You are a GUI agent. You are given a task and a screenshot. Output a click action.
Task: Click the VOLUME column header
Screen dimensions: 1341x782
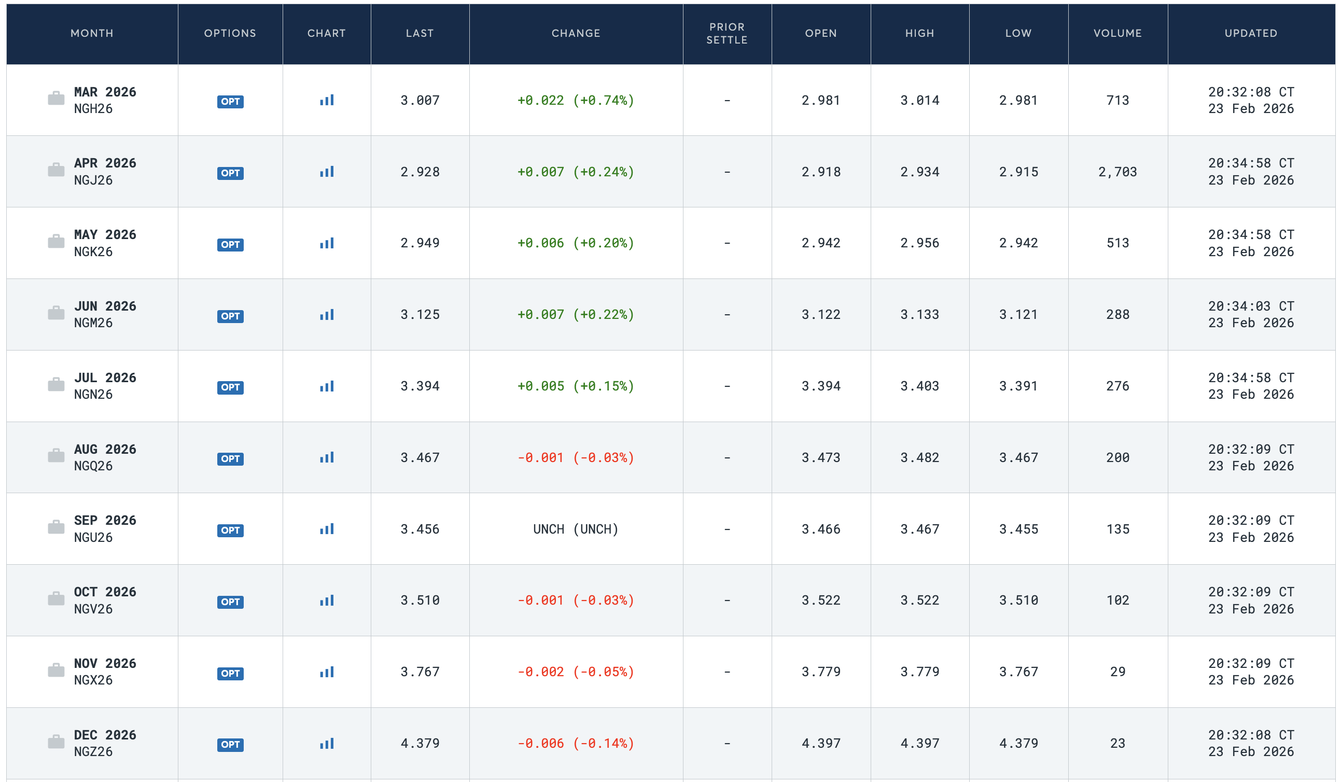(x=1117, y=33)
